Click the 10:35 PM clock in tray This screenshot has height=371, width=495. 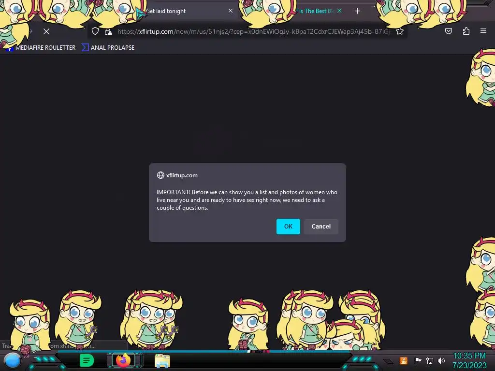click(469, 356)
